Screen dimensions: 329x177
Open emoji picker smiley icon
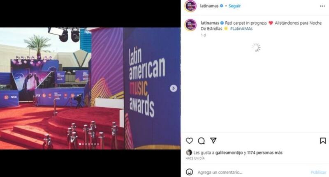189,172
